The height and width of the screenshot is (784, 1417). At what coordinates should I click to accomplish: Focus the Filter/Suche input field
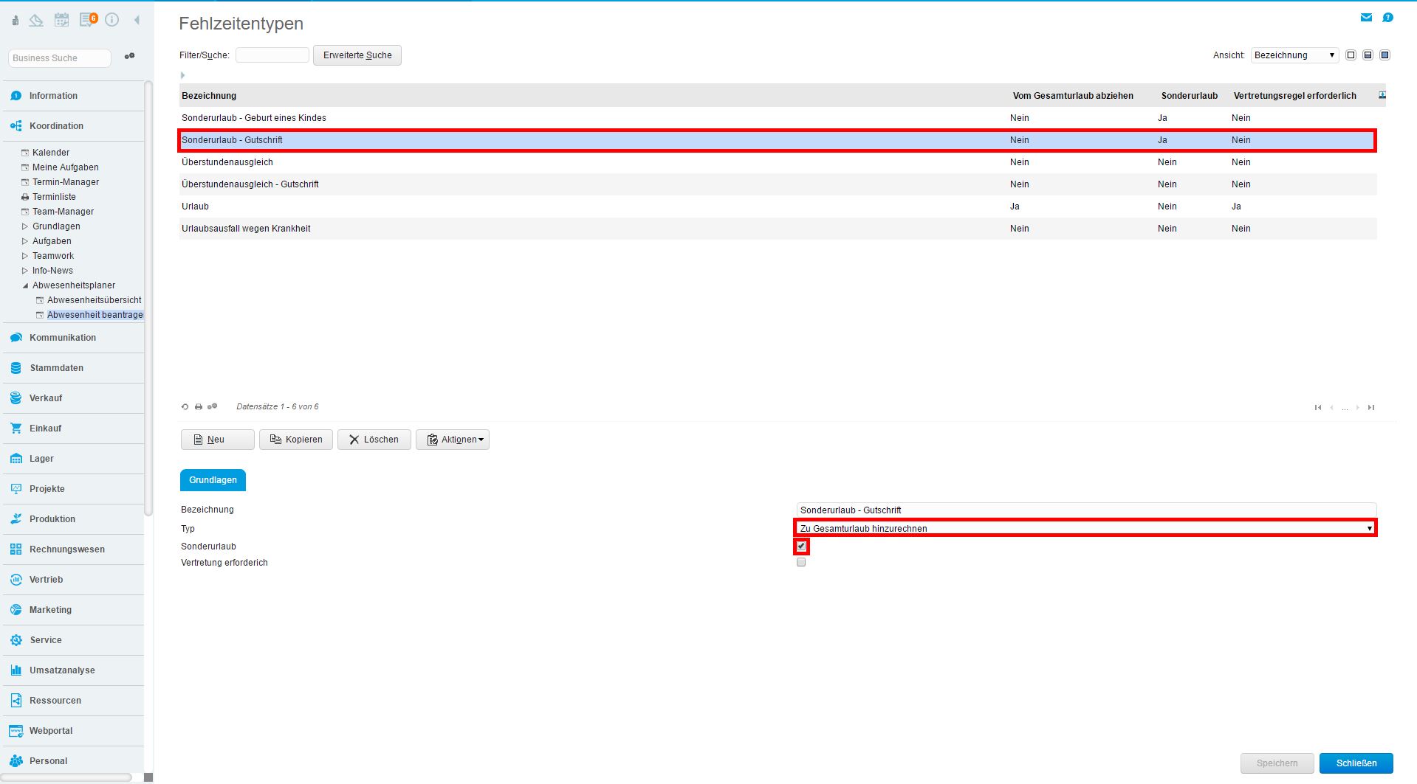272,55
